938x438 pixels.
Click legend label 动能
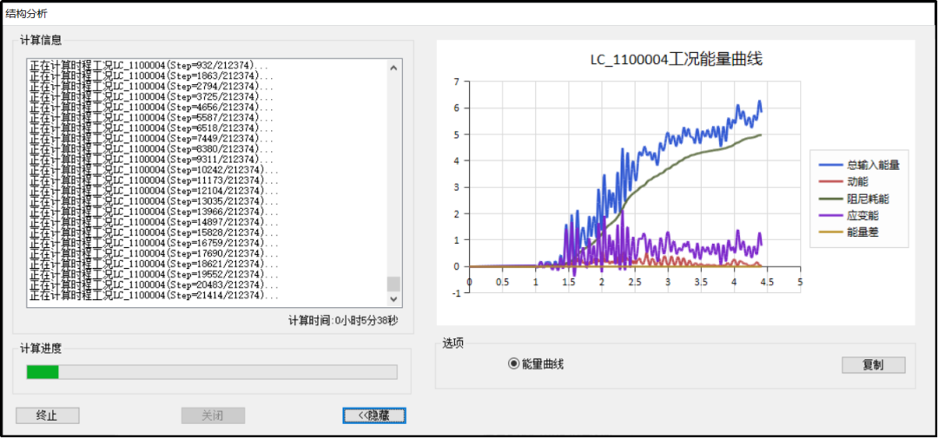click(x=858, y=181)
